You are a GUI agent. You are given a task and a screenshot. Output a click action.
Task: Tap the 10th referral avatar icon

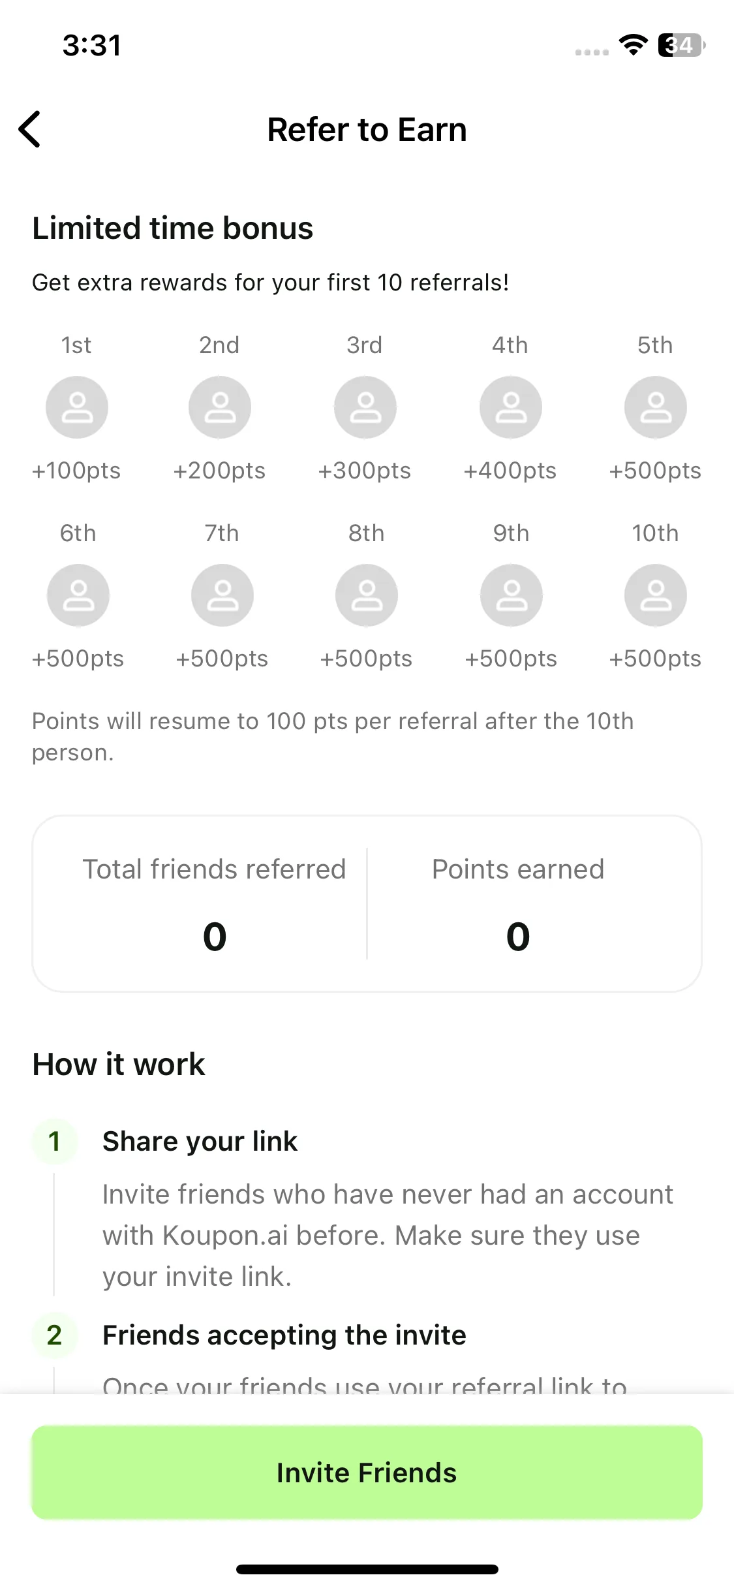(x=656, y=595)
